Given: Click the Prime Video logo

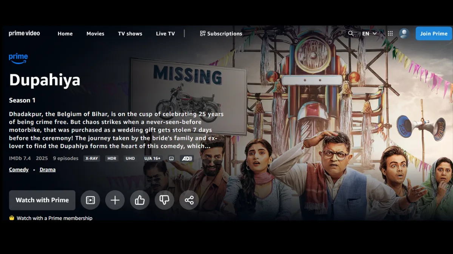Looking at the screenshot, I should click(x=25, y=33).
